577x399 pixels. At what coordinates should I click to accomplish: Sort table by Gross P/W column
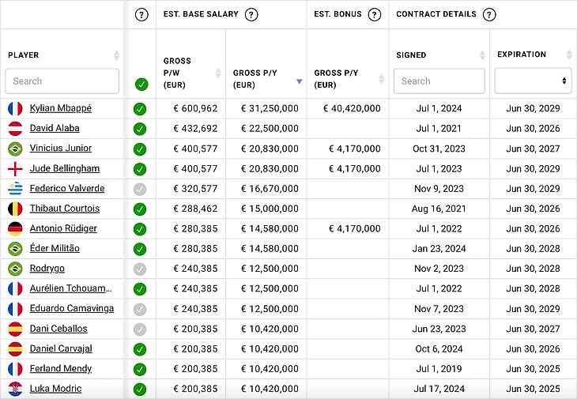(219, 73)
